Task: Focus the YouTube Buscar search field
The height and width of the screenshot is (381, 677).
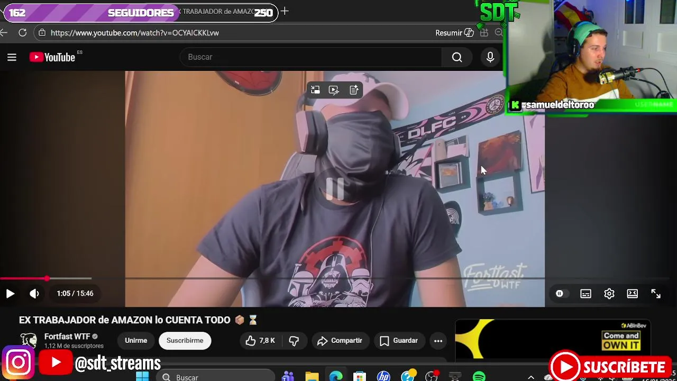Action: (311, 57)
